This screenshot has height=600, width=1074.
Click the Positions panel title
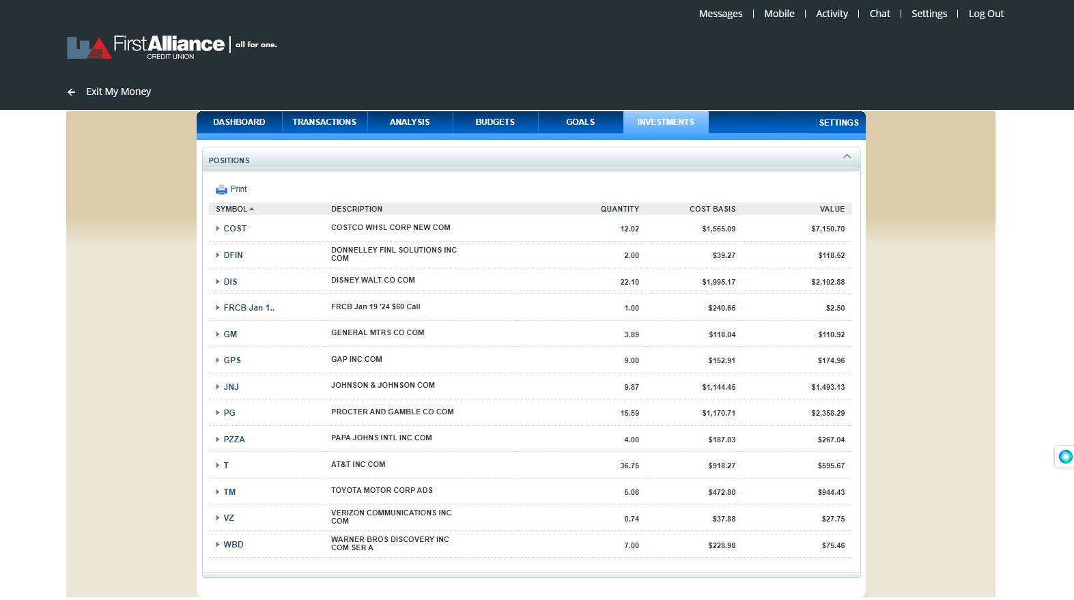pyautogui.click(x=229, y=160)
